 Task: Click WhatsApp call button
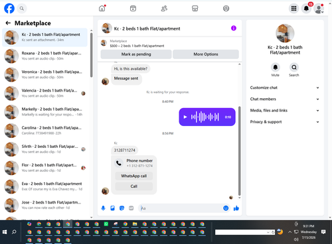click(134, 176)
